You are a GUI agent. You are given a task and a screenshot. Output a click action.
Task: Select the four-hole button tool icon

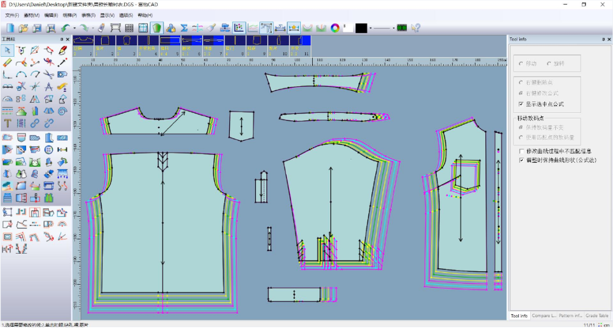tap(48, 149)
